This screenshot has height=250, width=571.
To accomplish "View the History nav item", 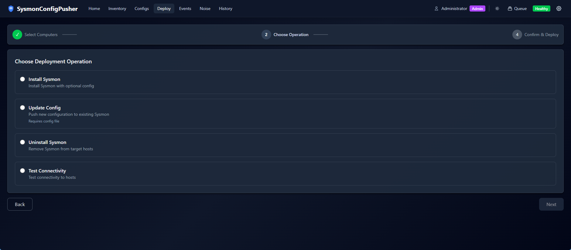I will point(226,8).
